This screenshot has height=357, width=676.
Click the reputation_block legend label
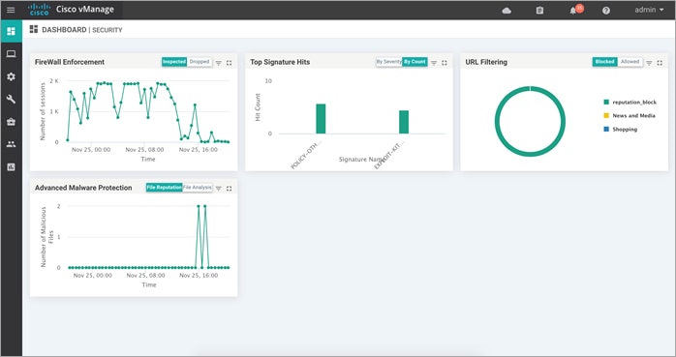(x=634, y=103)
